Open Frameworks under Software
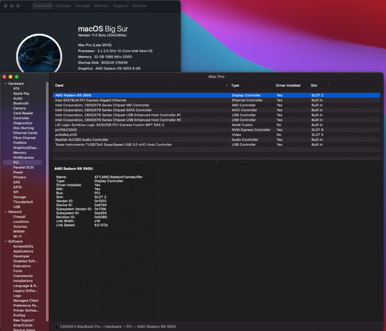 (23, 276)
